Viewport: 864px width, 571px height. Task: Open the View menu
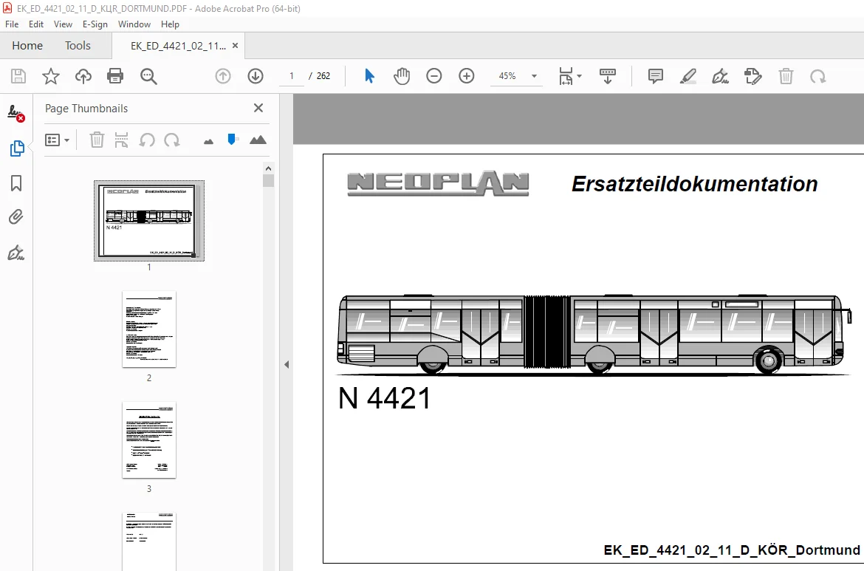pyautogui.click(x=63, y=24)
